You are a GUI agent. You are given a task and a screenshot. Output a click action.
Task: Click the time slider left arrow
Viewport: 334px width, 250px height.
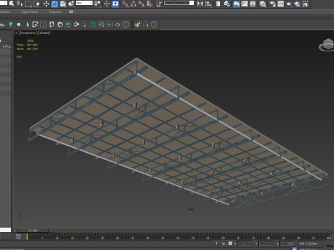tap(15, 231)
